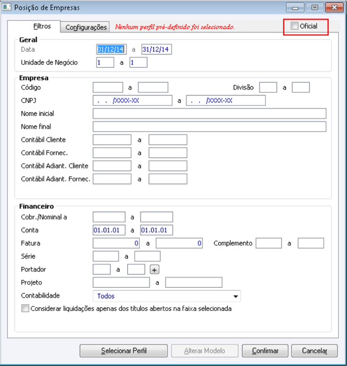Click the second Portador field

[136, 269]
